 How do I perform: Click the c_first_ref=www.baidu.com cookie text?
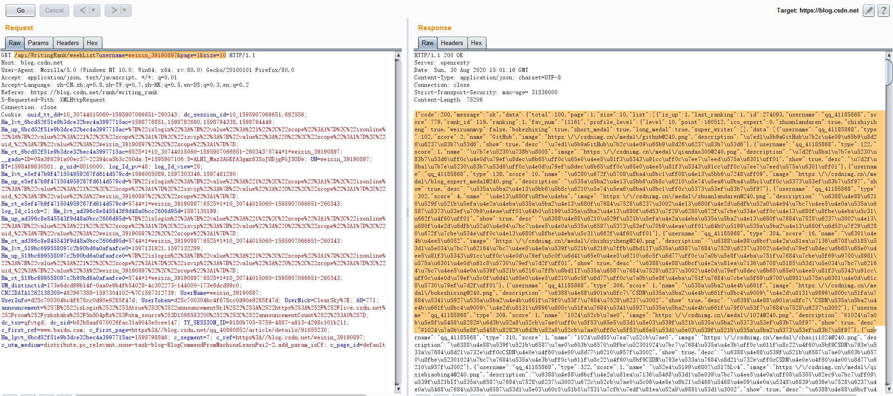click(43, 330)
